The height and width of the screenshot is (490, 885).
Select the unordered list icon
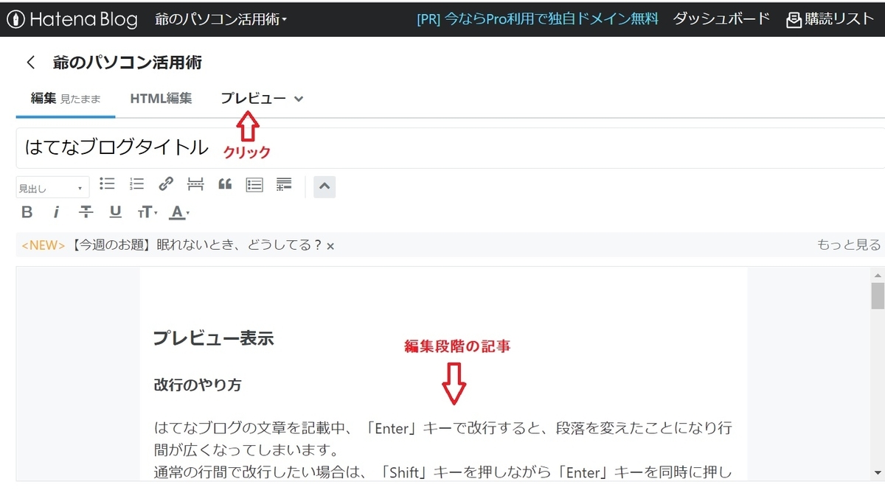tap(107, 183)
